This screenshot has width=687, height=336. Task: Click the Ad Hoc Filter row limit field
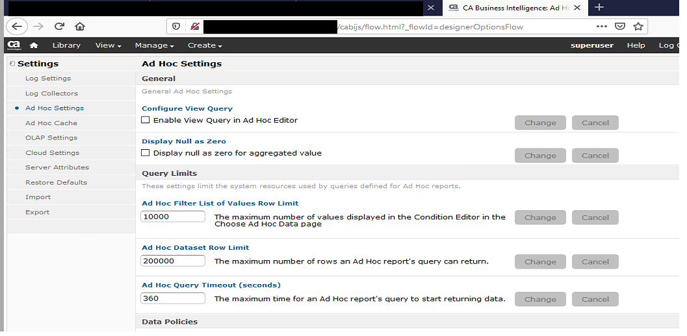tap(173, 217)
